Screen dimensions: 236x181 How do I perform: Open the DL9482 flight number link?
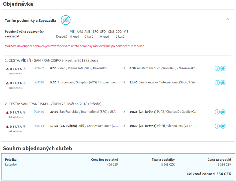coord(39,68)
